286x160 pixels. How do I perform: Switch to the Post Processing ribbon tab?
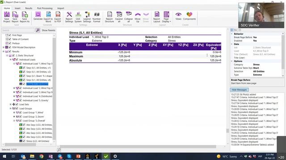point(45,8)
